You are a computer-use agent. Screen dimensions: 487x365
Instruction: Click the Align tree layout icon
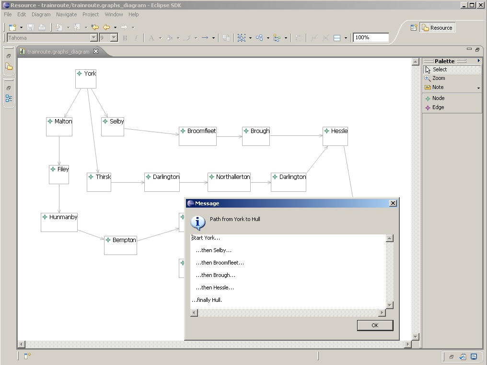pyautogui.click(x=277, y=38)
